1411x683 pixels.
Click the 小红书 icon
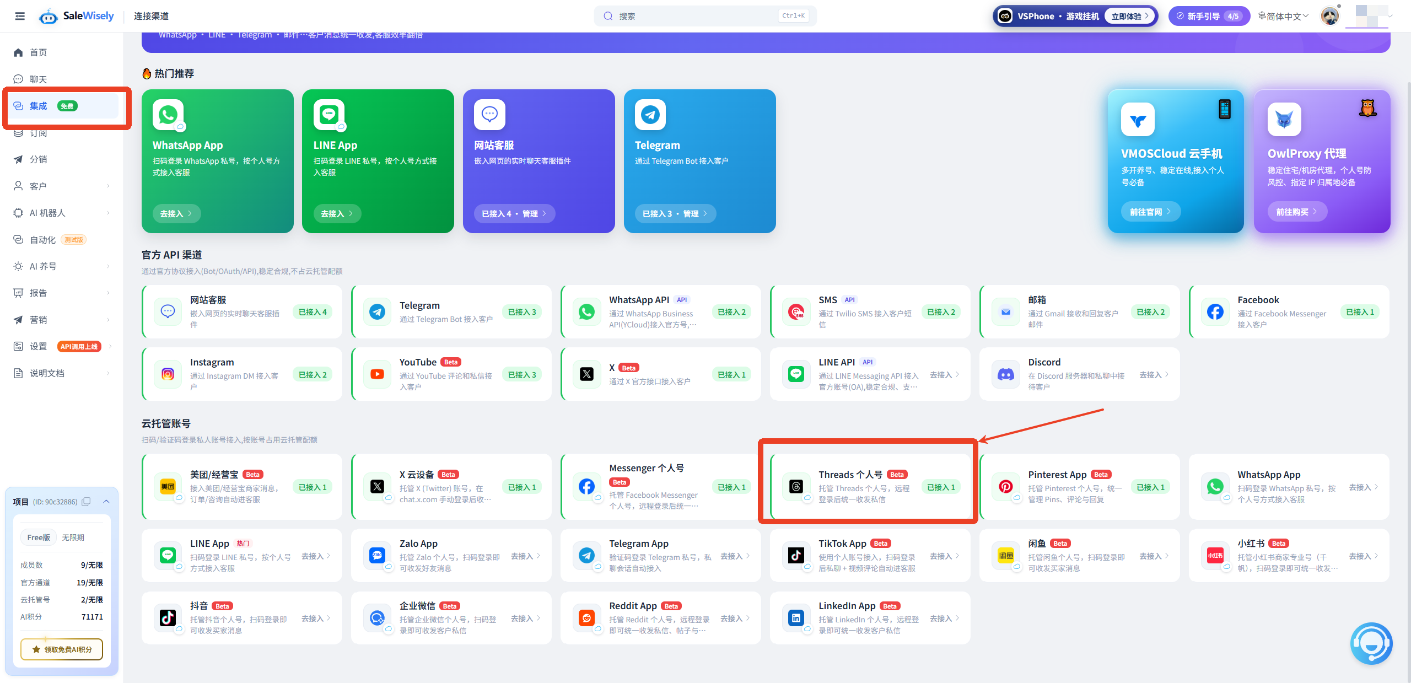coord(1215,556)
